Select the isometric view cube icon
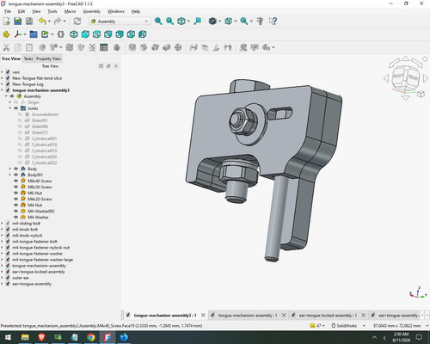Screen dimensions: 430x344 74,34
